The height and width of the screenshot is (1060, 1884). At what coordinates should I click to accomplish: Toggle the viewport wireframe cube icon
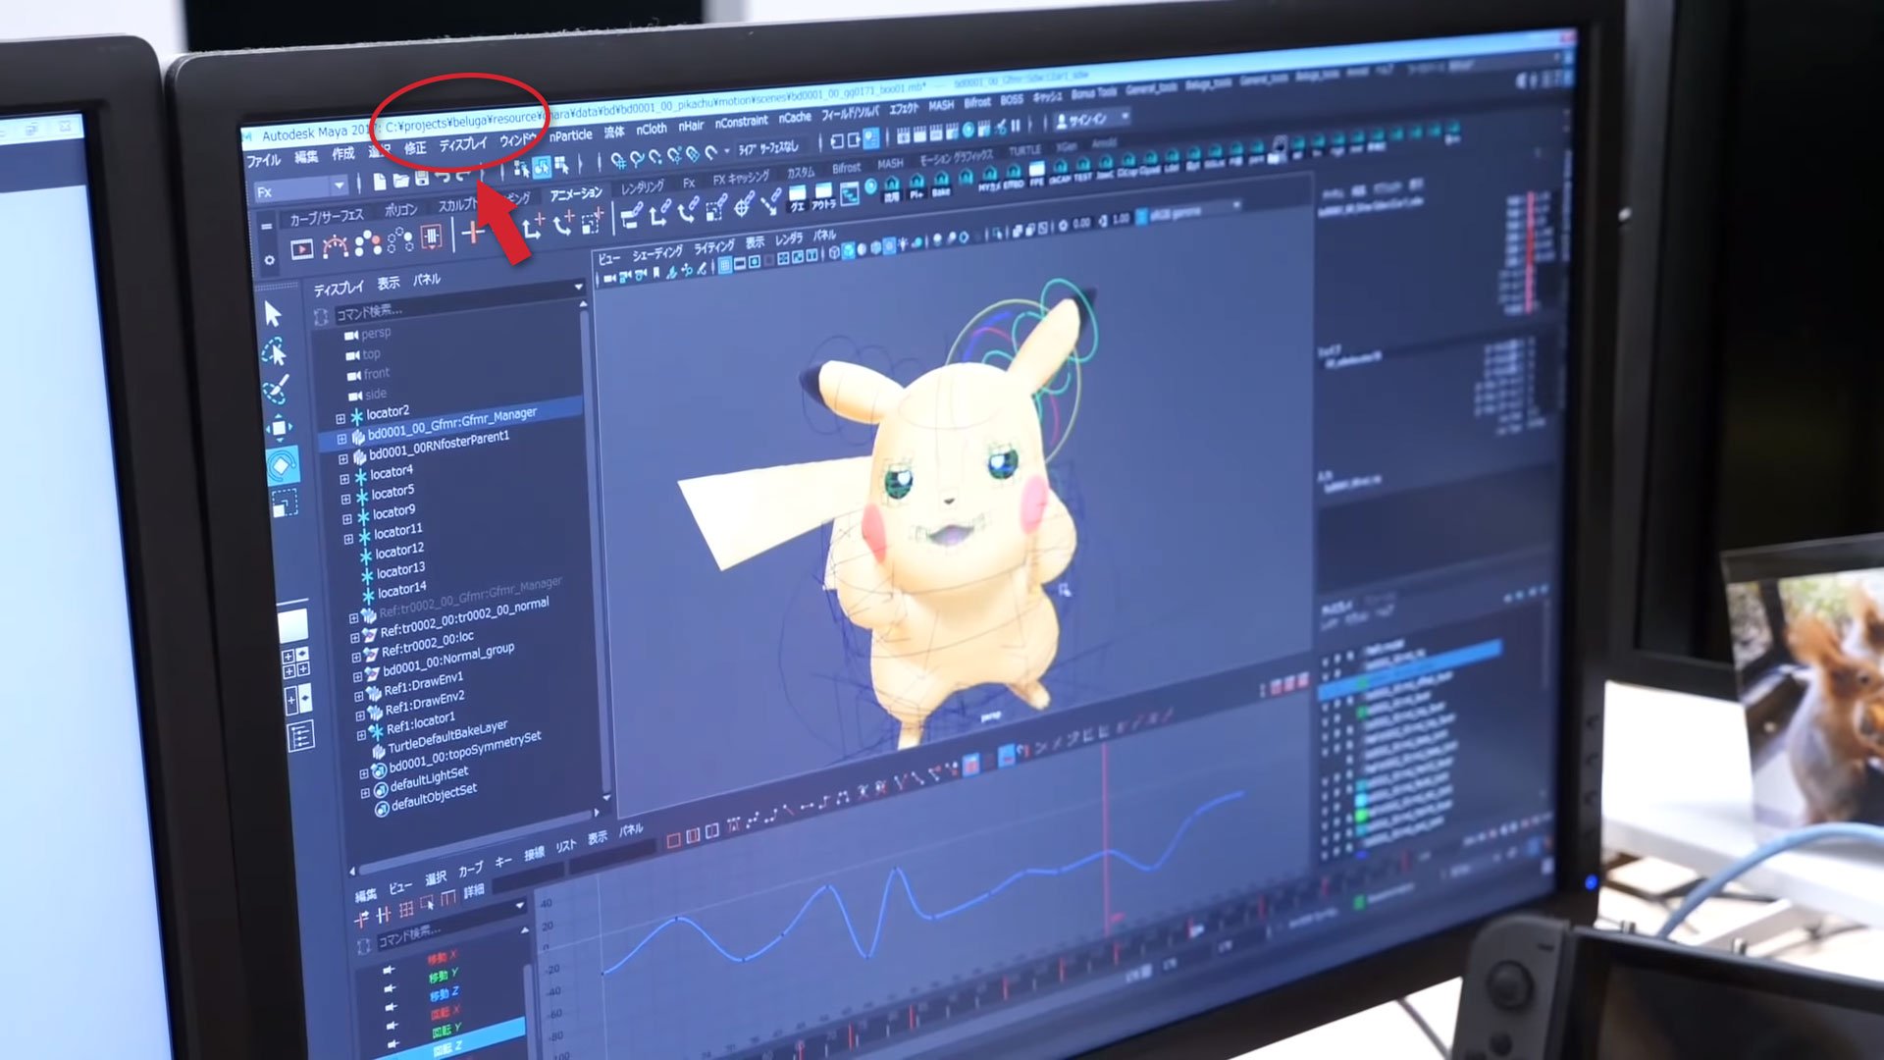point(834,252)
